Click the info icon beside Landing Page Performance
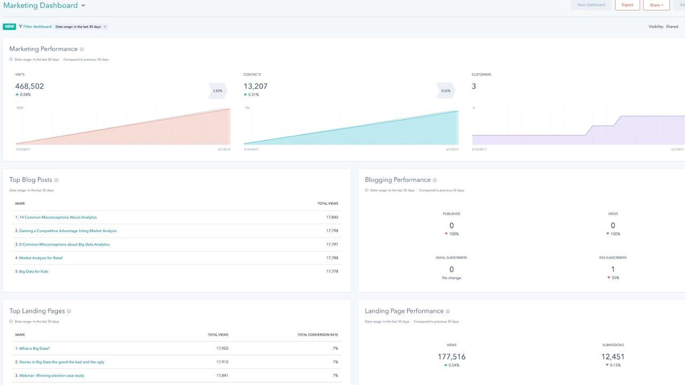The image size is (685, 385). tap(447, 311)
